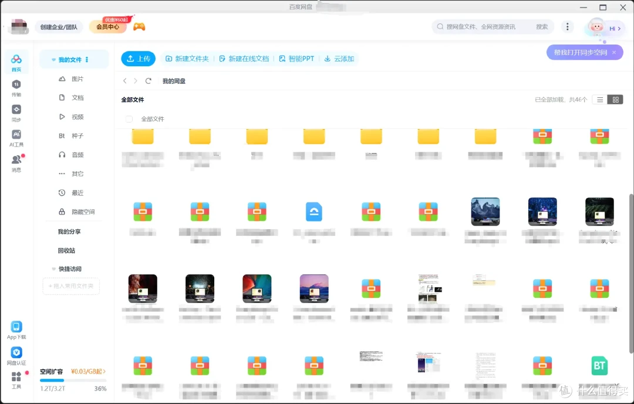Open the 首页 home sidebar icon
The width and height of the screenshot is (634, 404).
point(16,63)
